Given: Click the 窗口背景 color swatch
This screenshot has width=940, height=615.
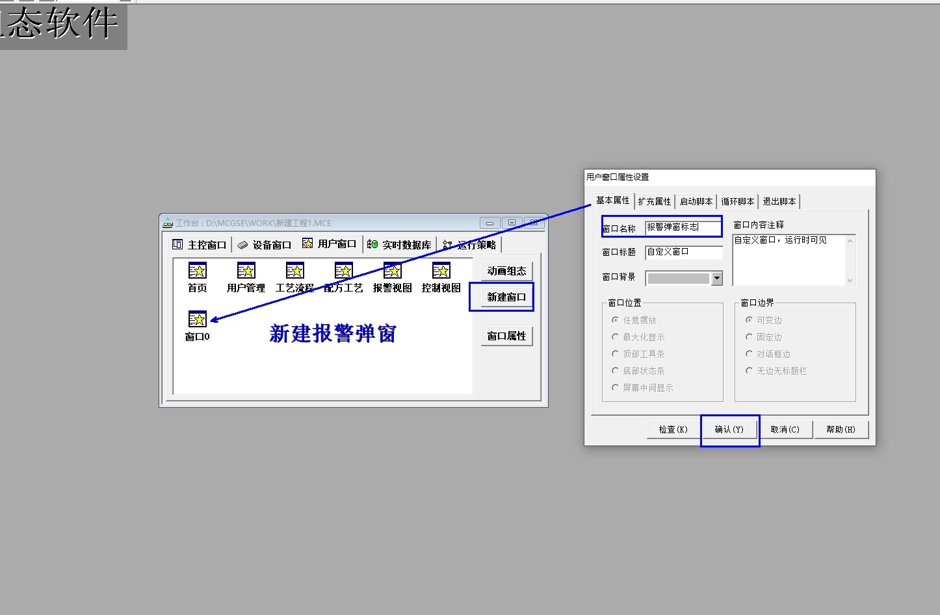Looking at the screenshot, I should 679,278.
